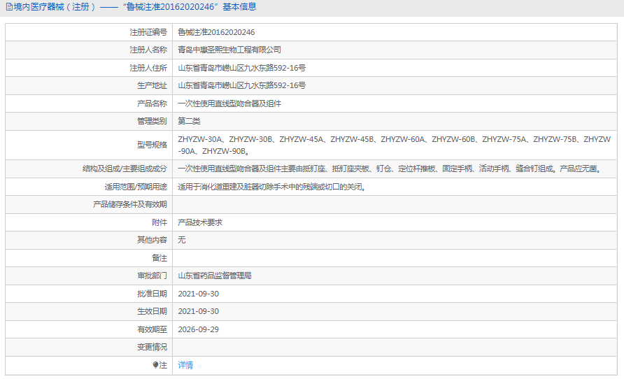624x379 pixels.
Task: Click the approving department 山东省药品监督管理局
Action: coord(215,276)
